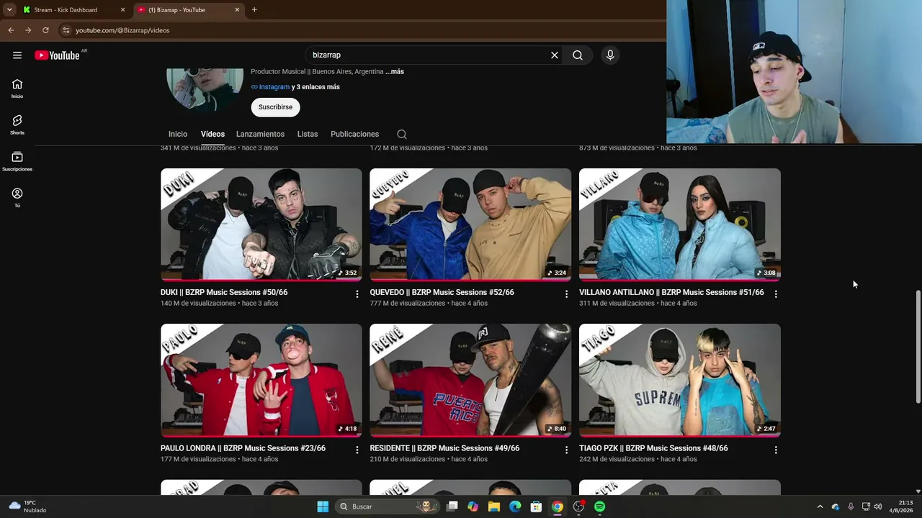922x518 pixels.
Task: Open the Tú profile section
Action: tap(17, 198)
